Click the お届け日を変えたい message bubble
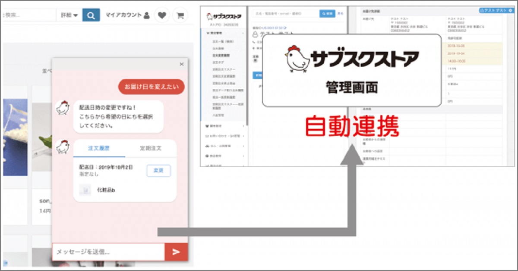Image resolution: width=518 pixels, height=271 pixels. pos(151,87)
